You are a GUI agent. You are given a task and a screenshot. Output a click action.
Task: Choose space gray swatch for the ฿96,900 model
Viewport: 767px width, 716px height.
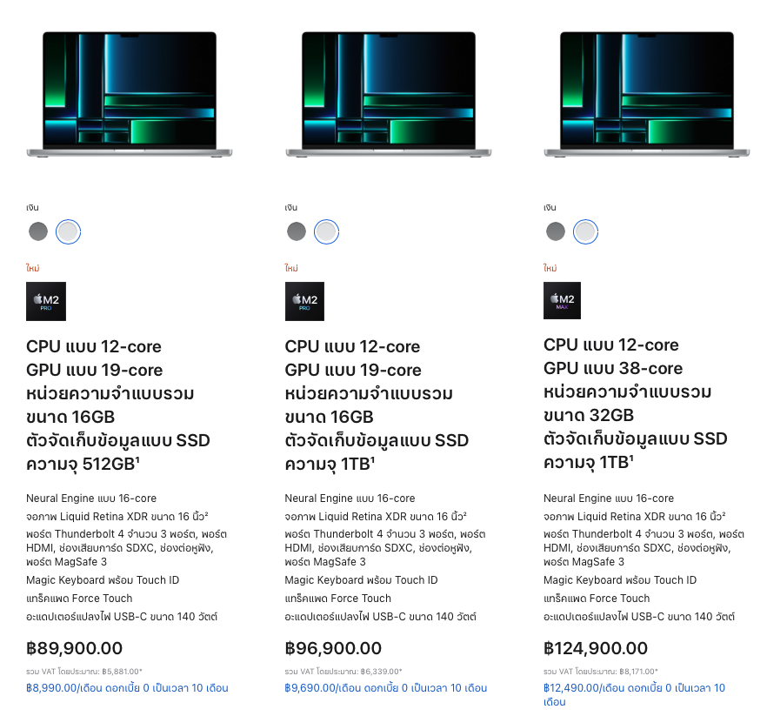(x=297, y=231)
